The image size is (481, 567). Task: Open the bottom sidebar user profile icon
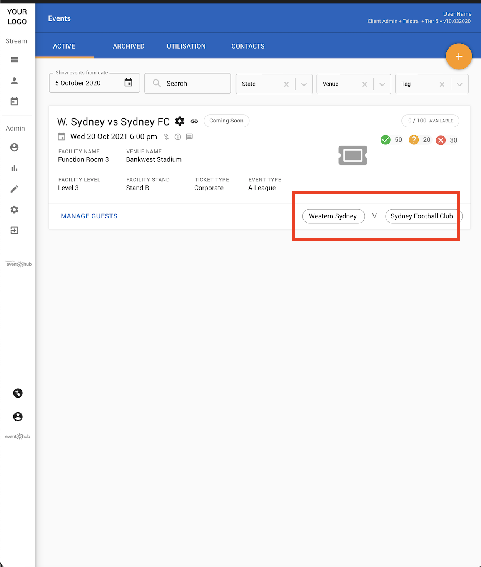18,416
